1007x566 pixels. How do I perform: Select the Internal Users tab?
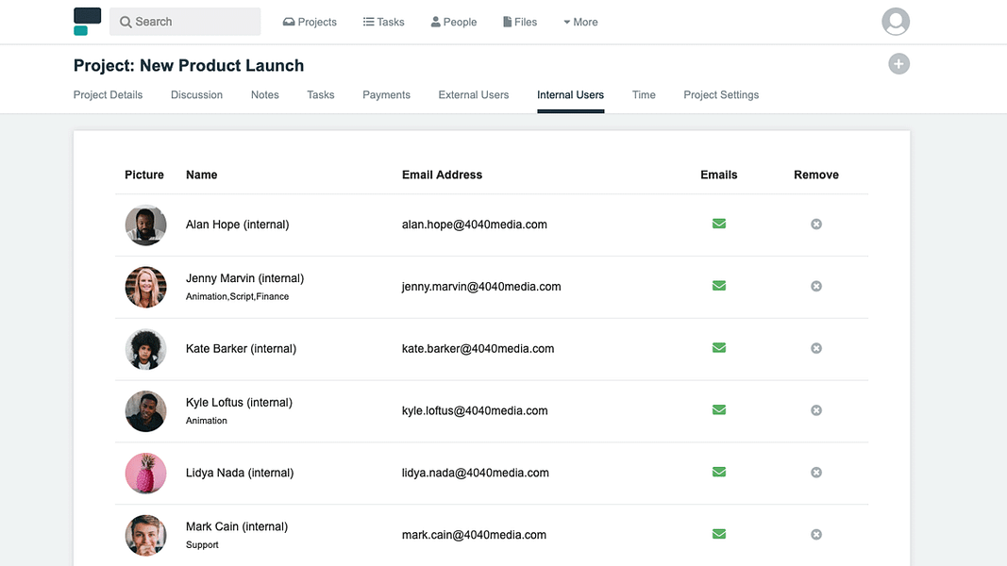coord(570,95)
